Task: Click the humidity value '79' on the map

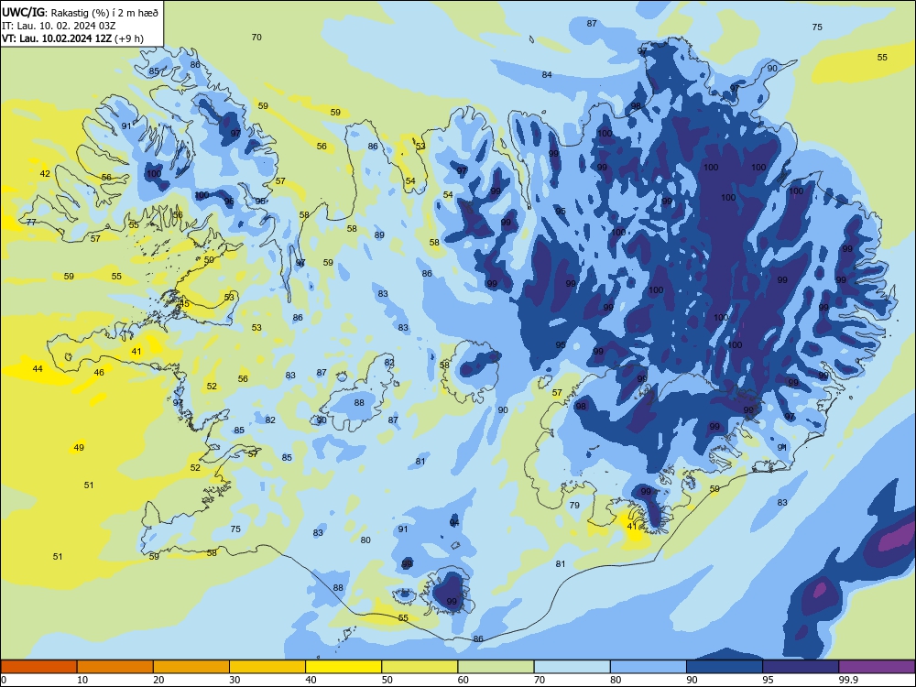Action: point(574,505)
